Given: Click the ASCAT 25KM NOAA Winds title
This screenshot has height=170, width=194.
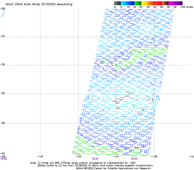Looking at the screenshot, I should (39, 4).
